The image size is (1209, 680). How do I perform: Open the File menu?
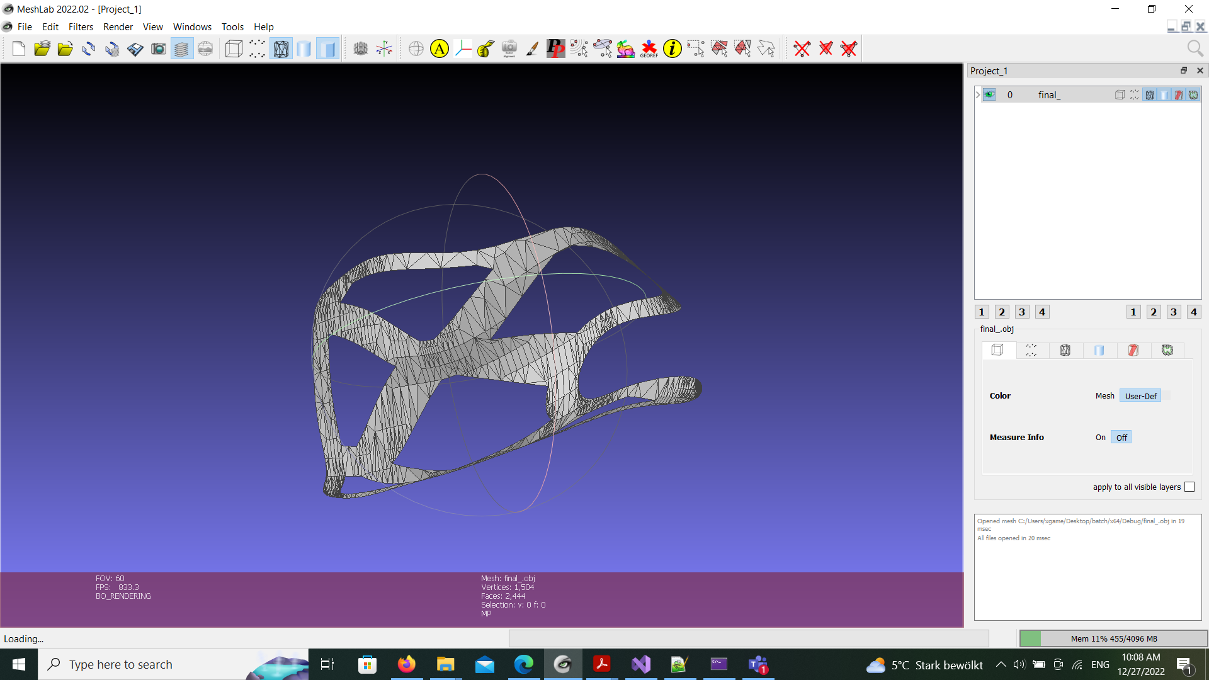point(25,26)
